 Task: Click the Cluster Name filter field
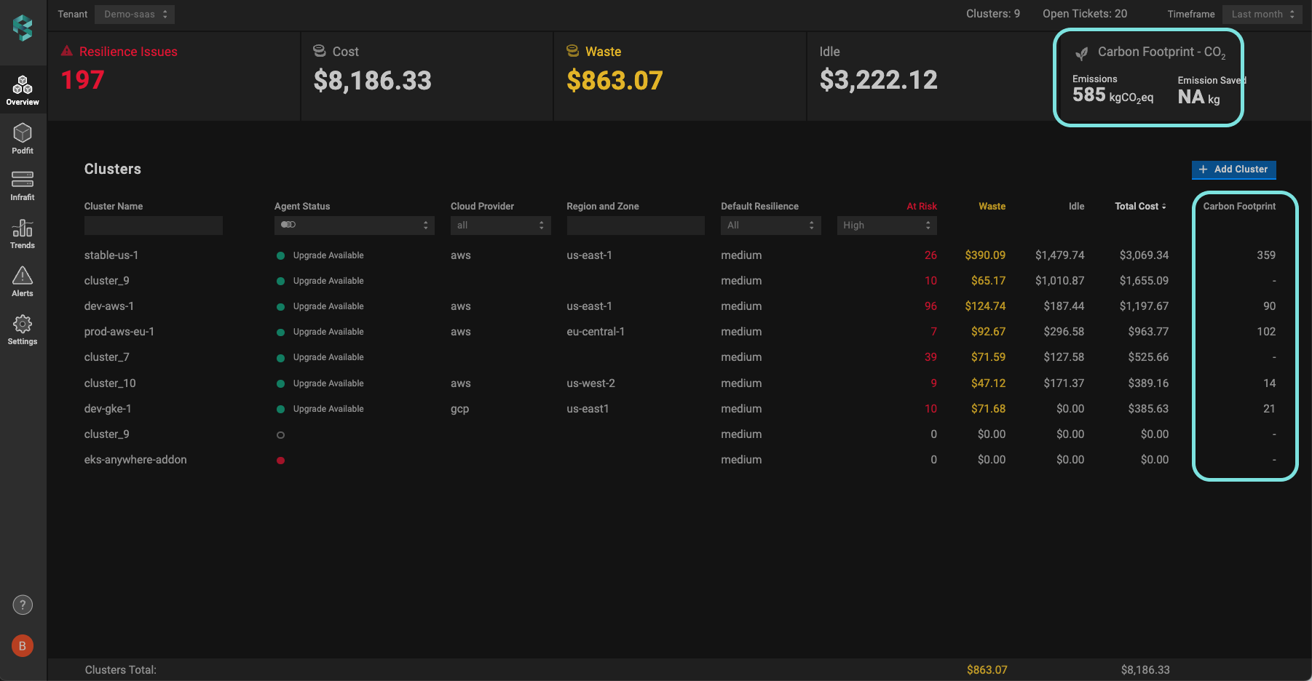pos(153,226)
